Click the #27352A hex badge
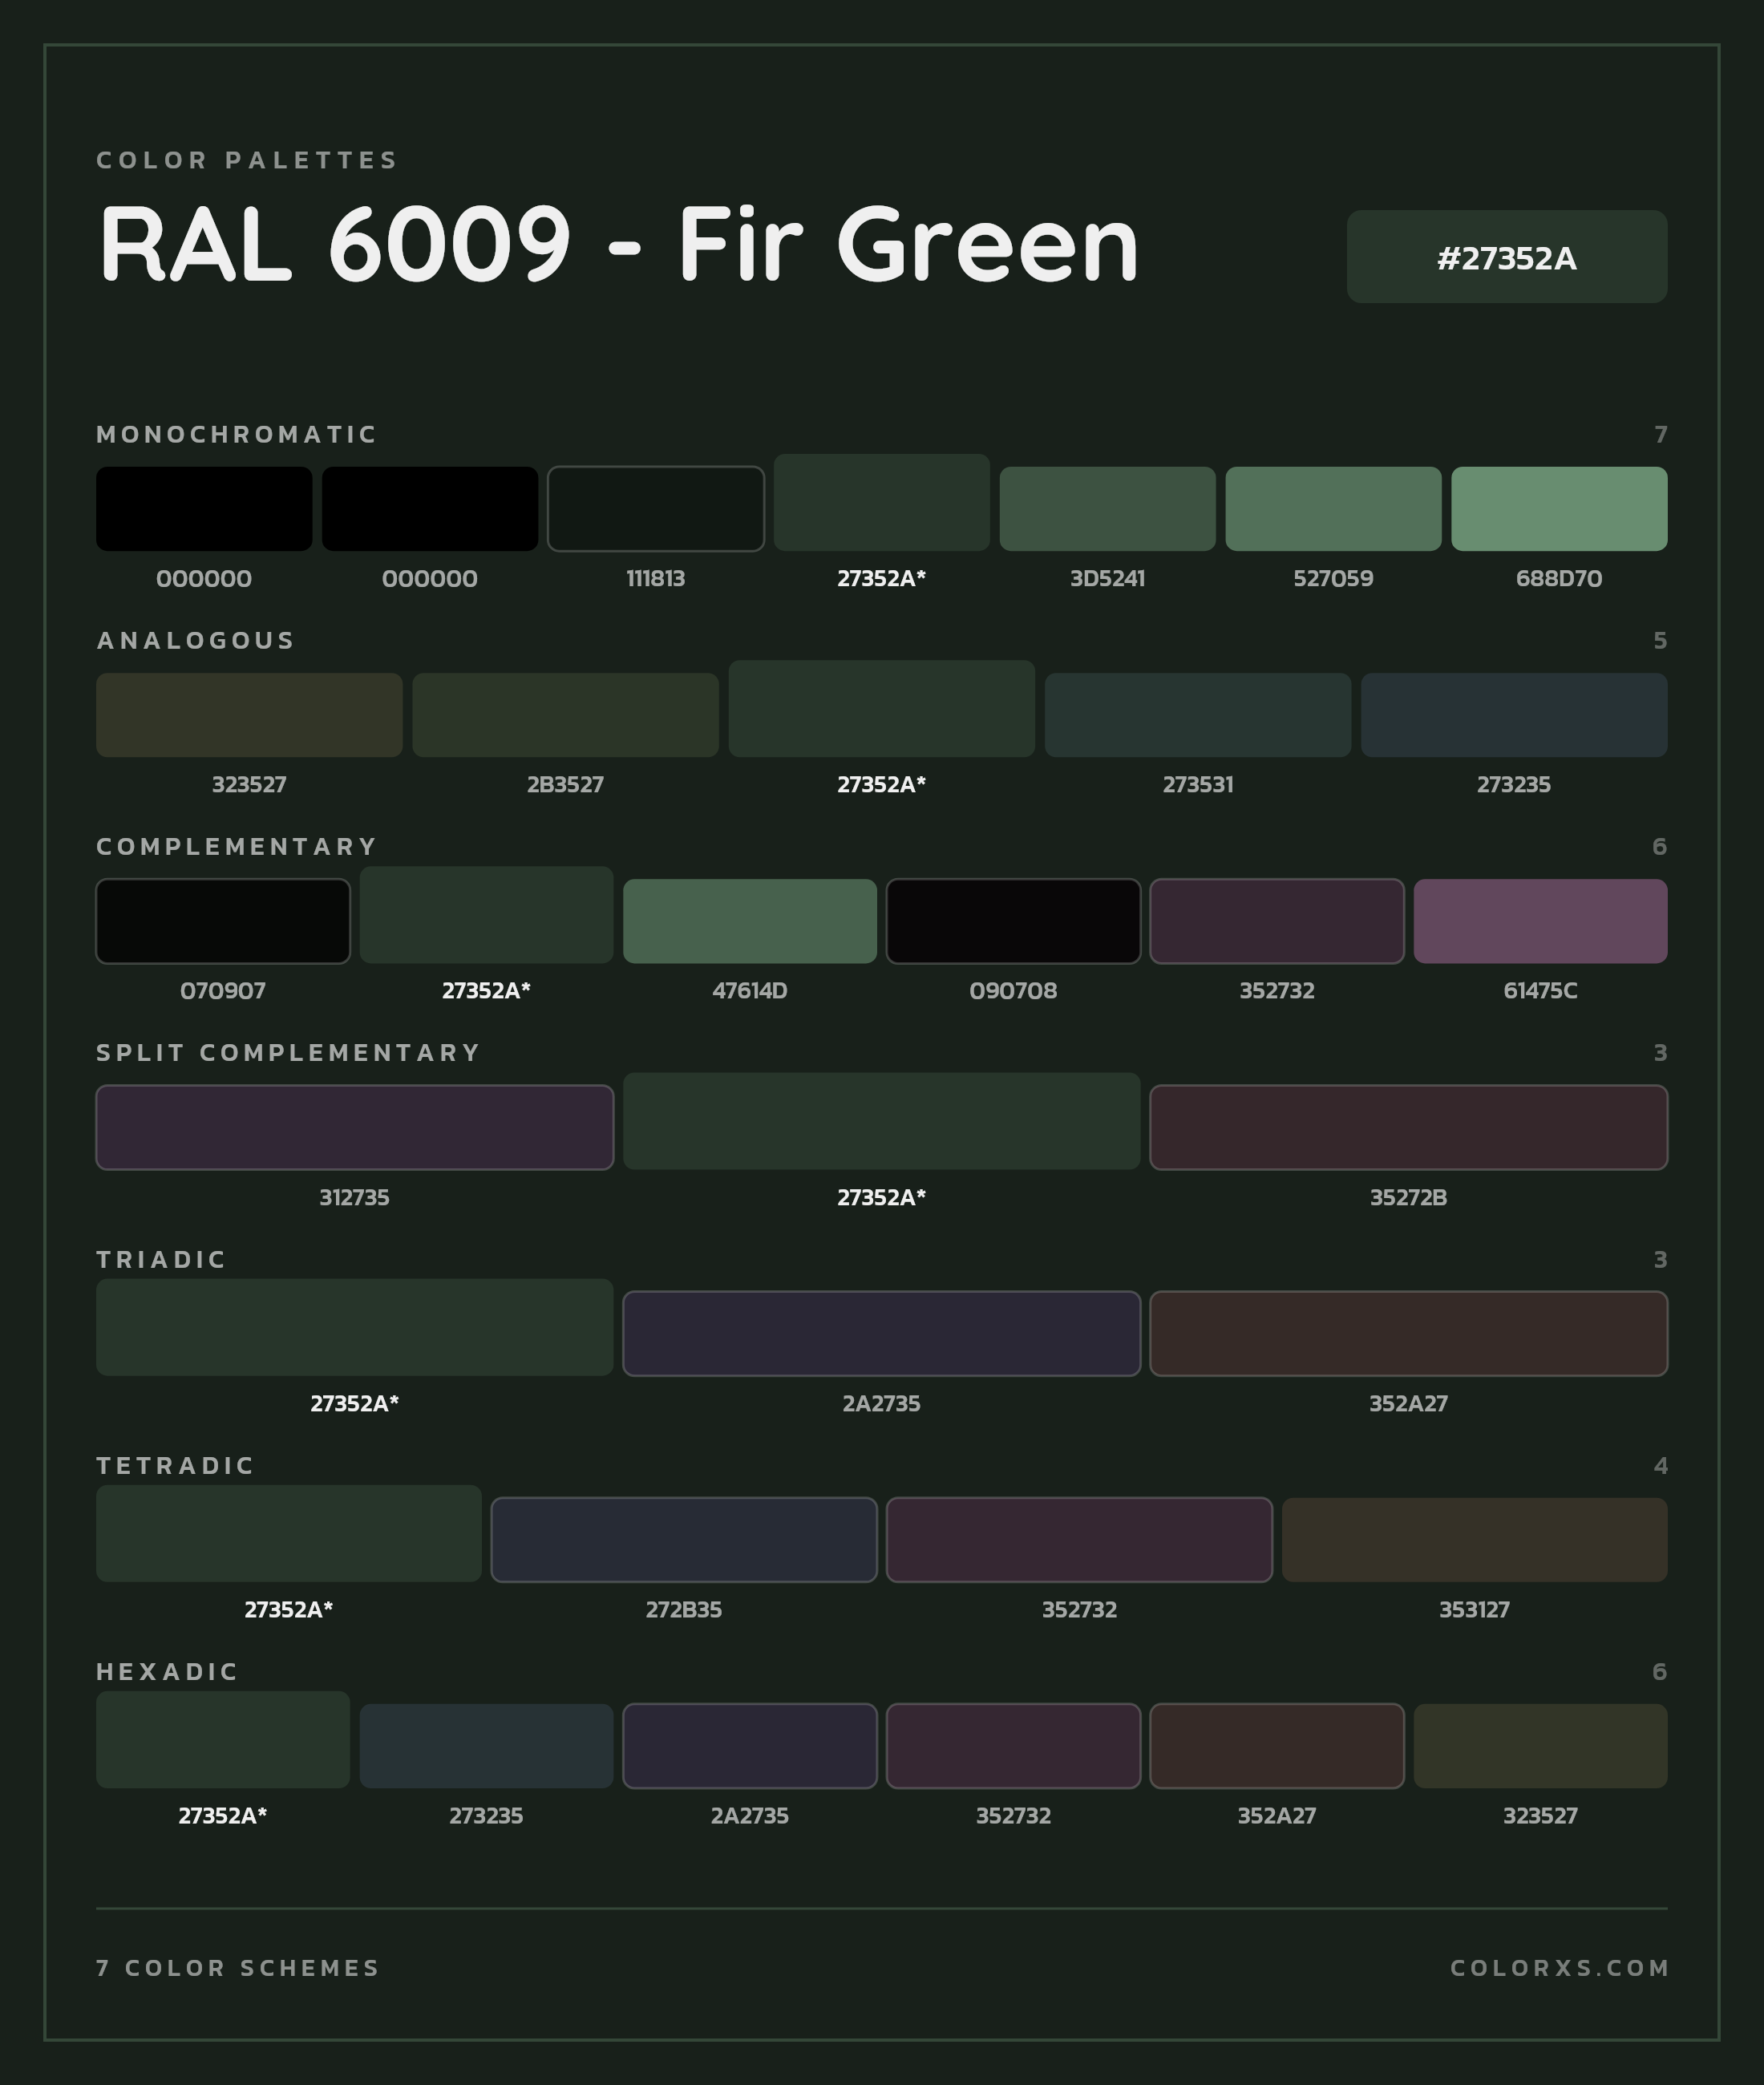The image size is (1764, 2085). coord(1506,256)
